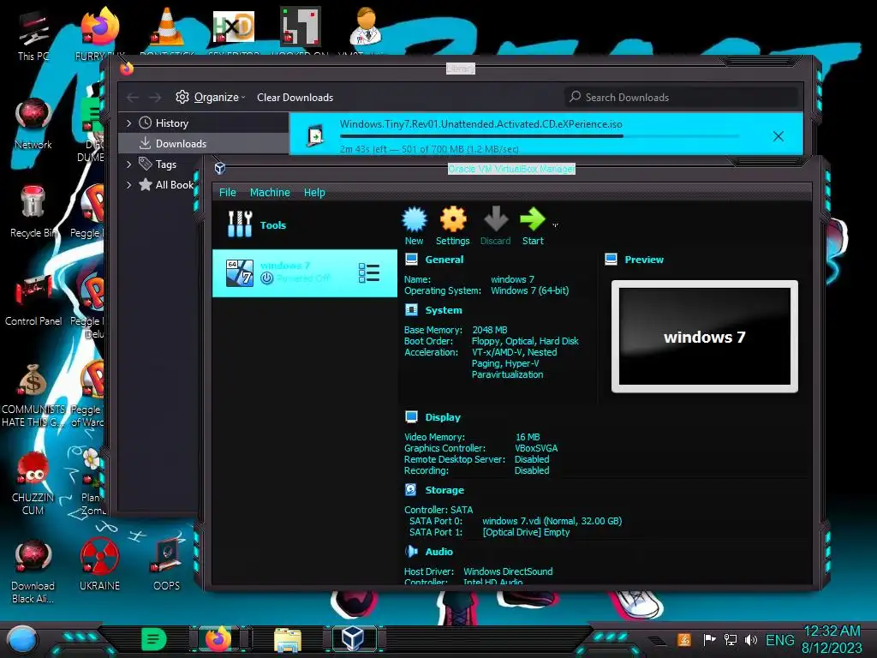This screenshot has height=658, width=877.
Task: Click the optical drive Empty entry
Action: [x=526, y=532]
